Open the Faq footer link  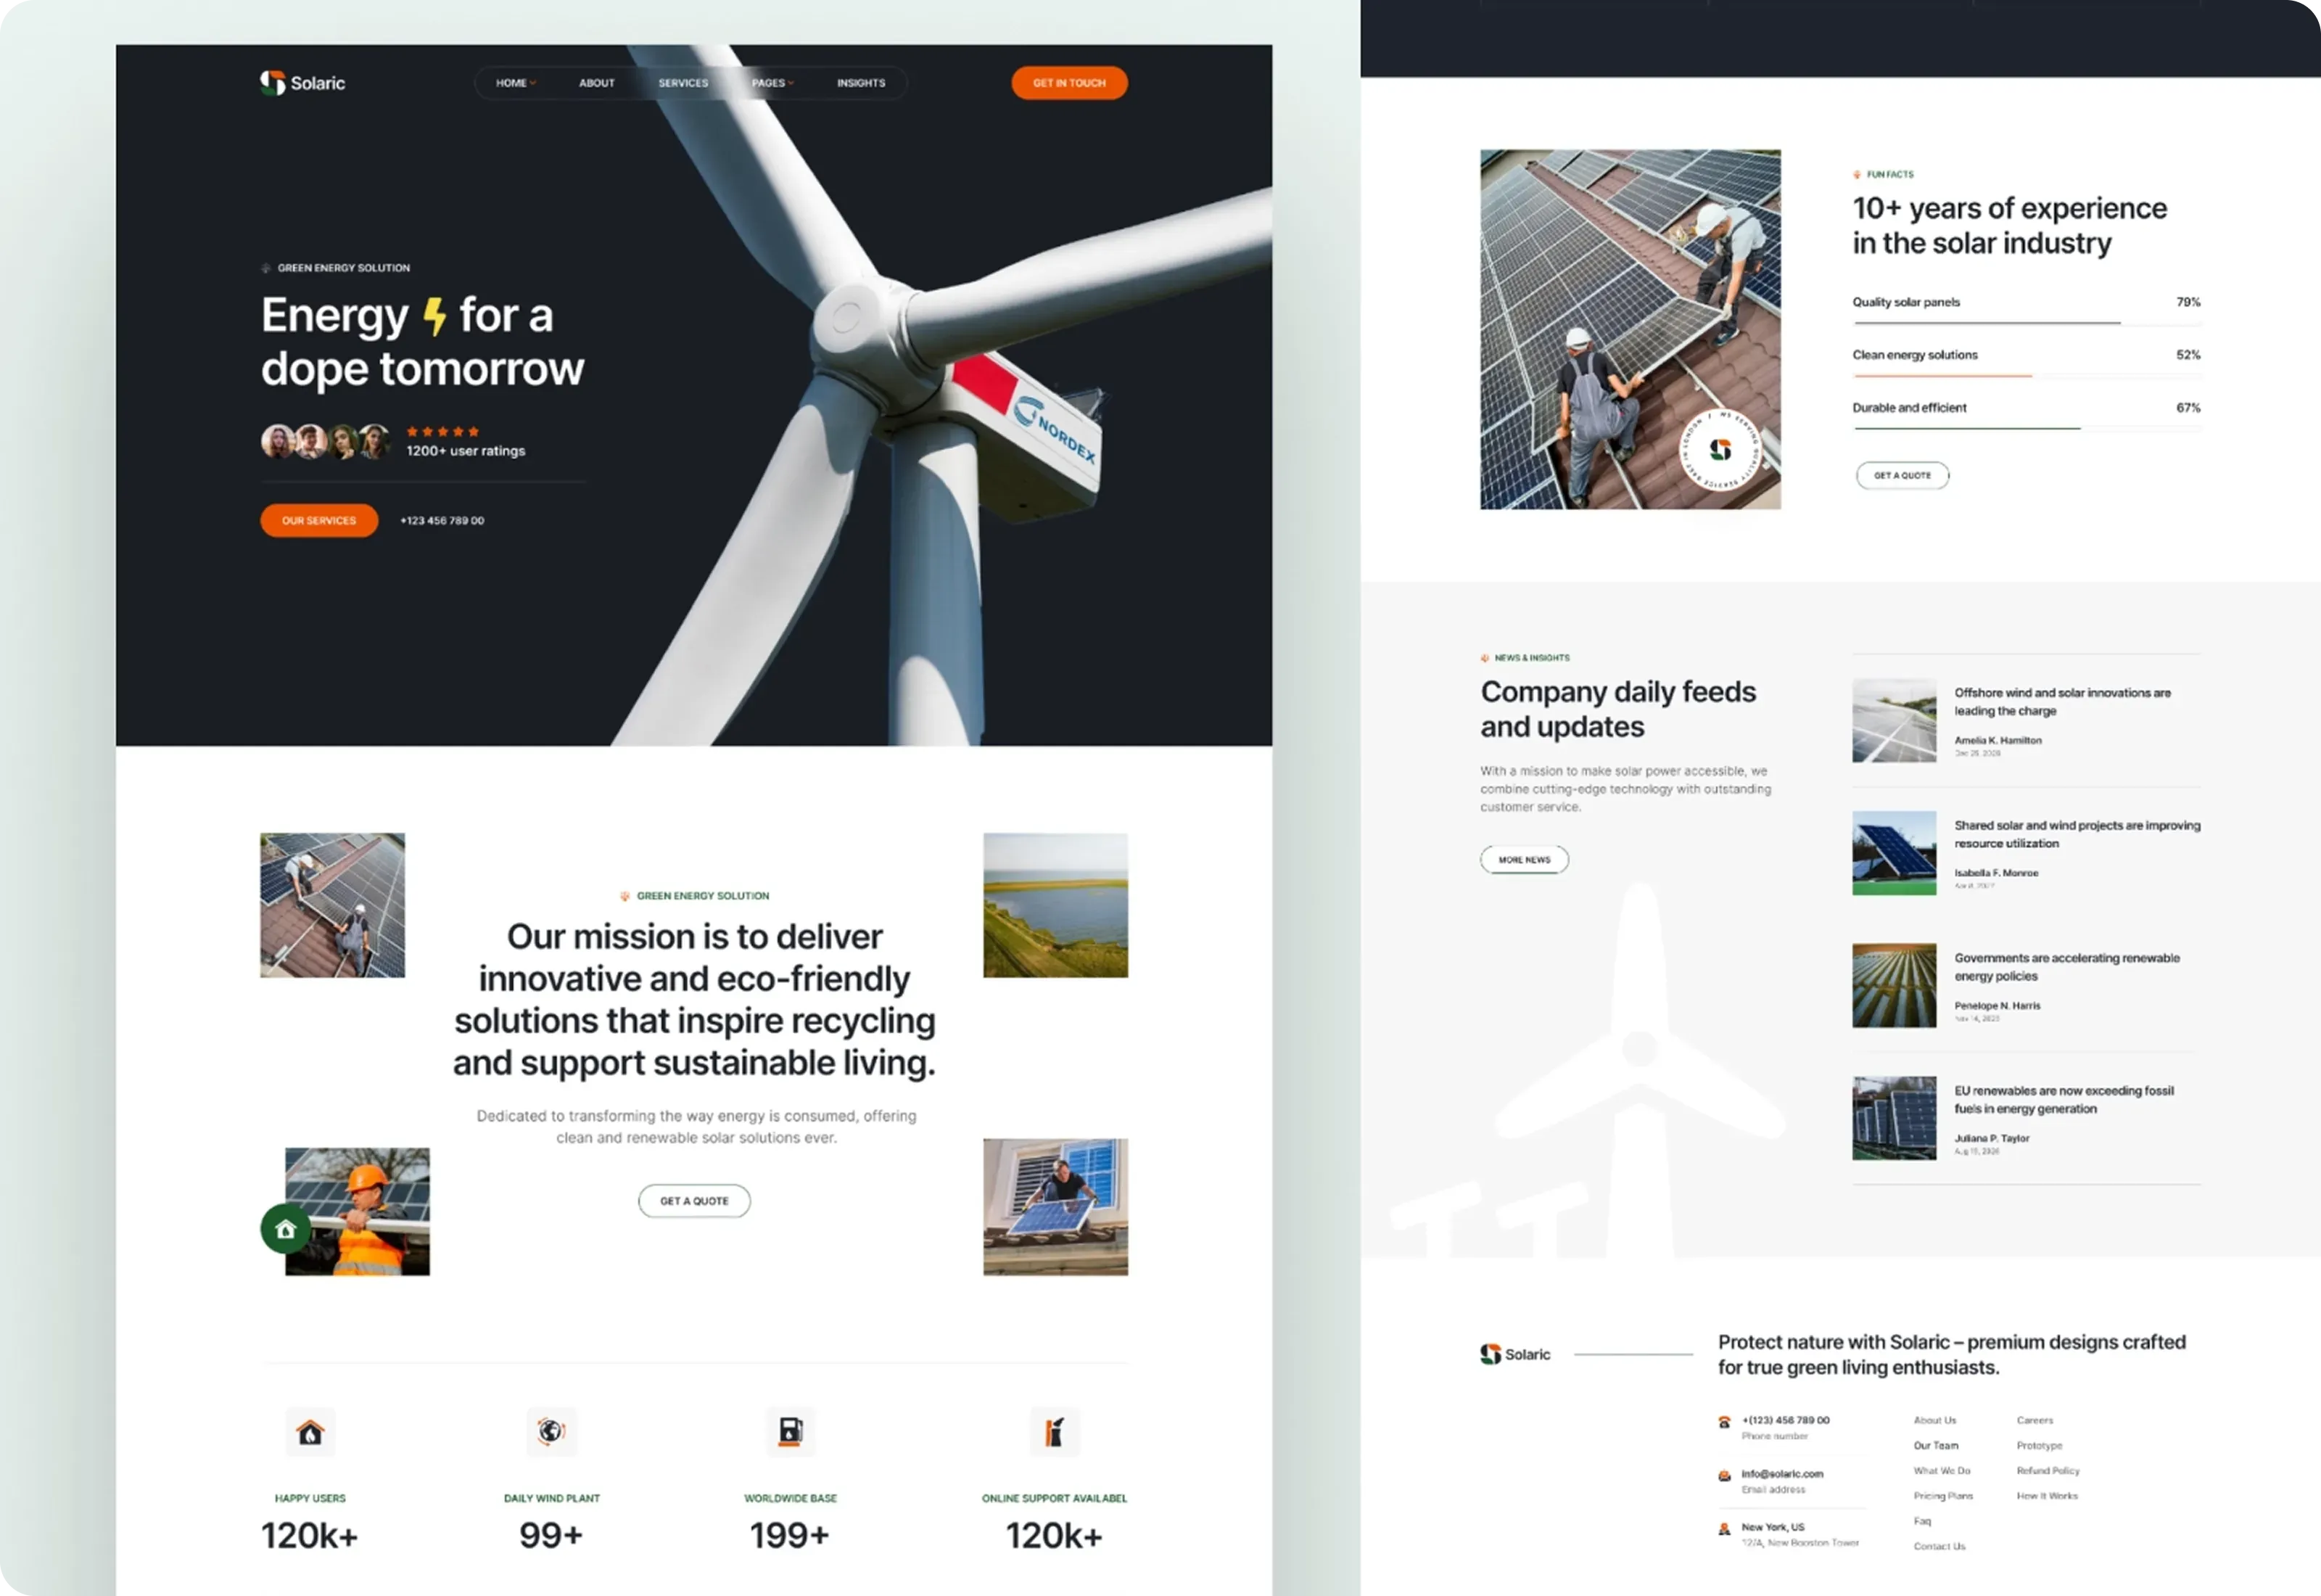[1922, 1521]
